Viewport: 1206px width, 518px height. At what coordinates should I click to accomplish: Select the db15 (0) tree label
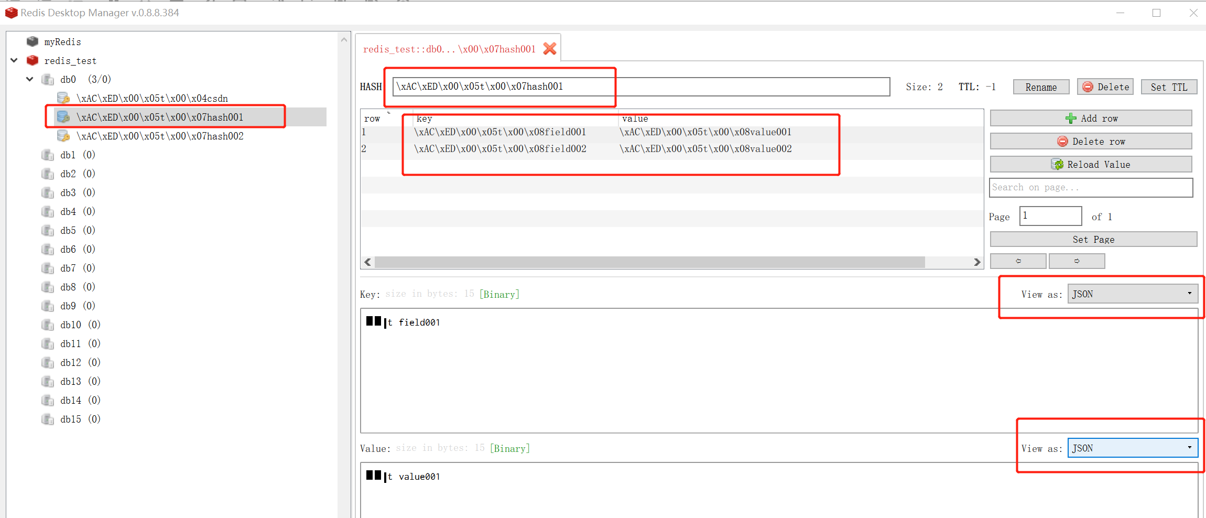(x=80, y=419)
